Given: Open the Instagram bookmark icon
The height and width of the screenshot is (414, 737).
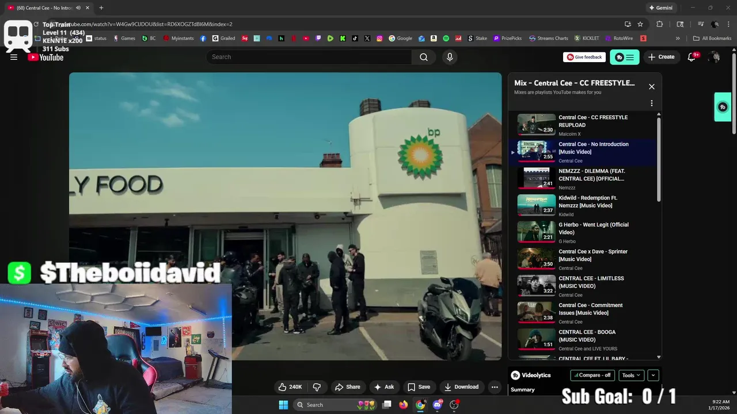Looking at the screenshot, I should (x=379, y=39).
